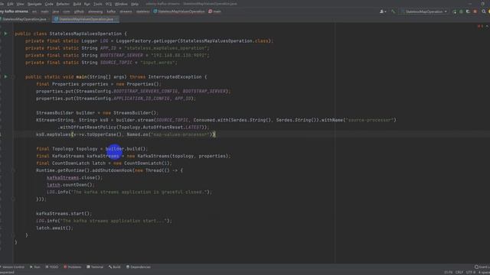Open the Edit menu
The image size is (490, 275).
pyautogui.click(x=10, y=4)
